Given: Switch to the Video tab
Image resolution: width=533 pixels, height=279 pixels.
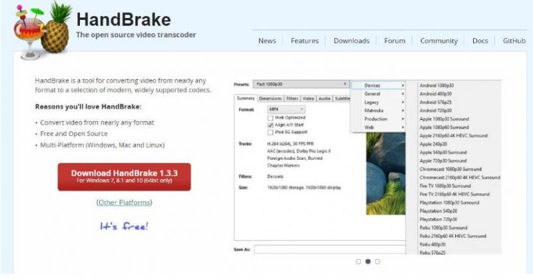Looking at the screenshot, I should 308,99.
